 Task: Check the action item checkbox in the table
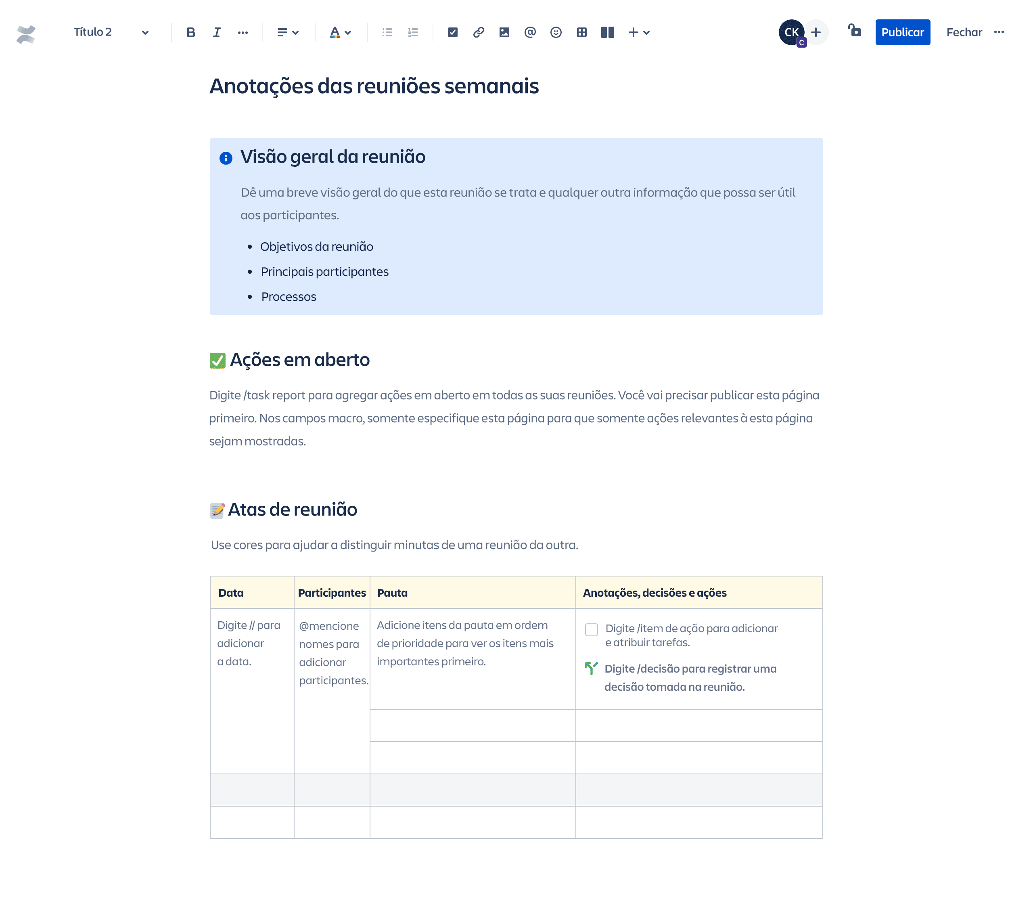click(x=591, y=629)
